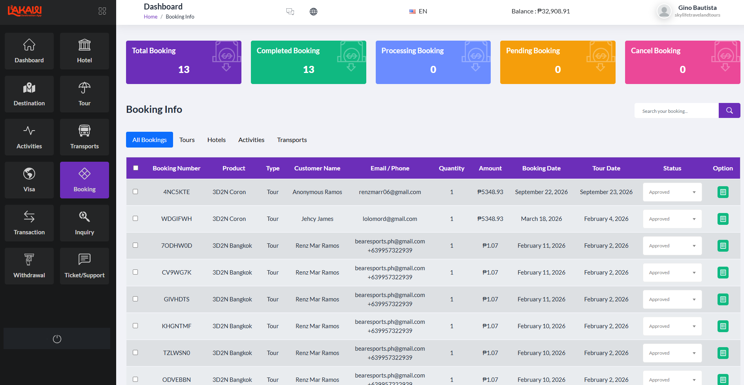
Task: Open the Tour umbrella tile
Action: pyautogui.click(x=85, y=94)
